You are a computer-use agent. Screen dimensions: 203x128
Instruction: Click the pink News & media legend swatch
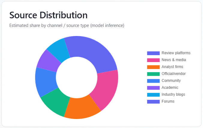point(153,60)
